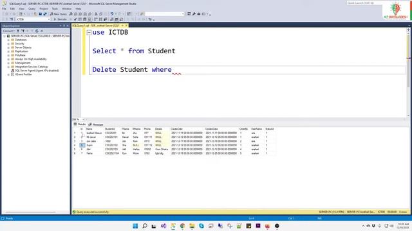
Task: Click the Windows Start button
Action: [x=135, y=226]
